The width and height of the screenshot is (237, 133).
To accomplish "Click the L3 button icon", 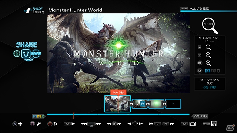I will 200,71.
